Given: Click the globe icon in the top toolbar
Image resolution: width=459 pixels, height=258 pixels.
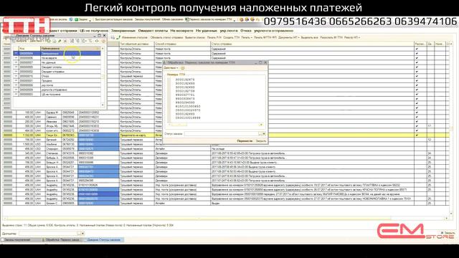Looking at the screenshot, I should (x=71, y=19).
